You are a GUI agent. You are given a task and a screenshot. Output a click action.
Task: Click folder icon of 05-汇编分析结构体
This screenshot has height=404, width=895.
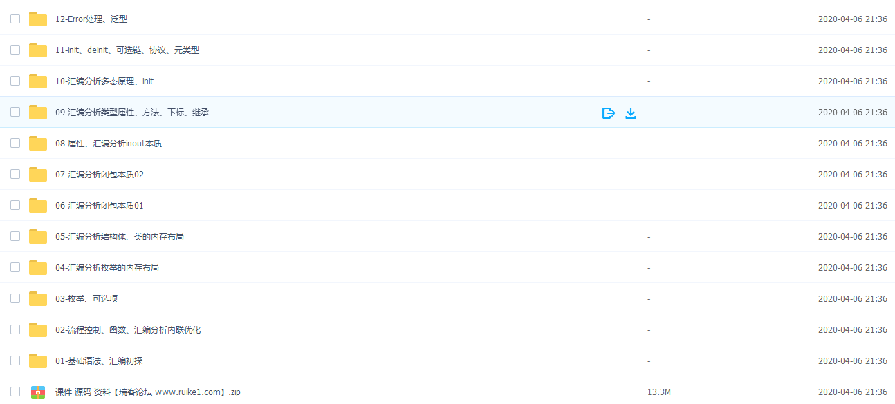coord(38,237)
